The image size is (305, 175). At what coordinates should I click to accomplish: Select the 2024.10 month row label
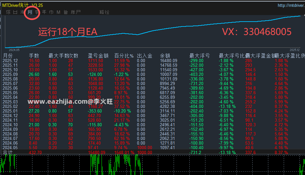coord(10,125)
